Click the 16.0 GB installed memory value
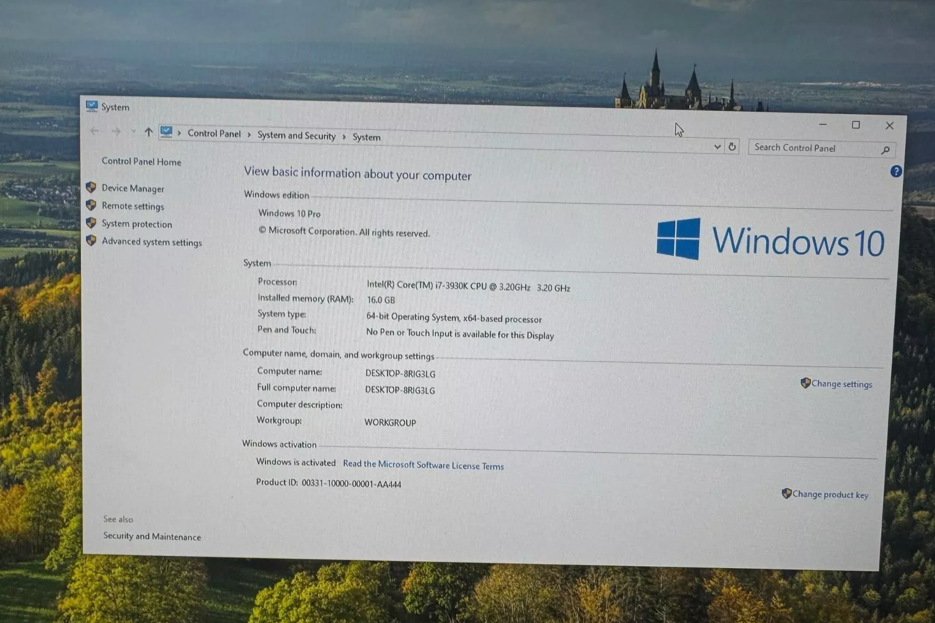The height and width of the screenshot is (623, 935). coord(381,300)
